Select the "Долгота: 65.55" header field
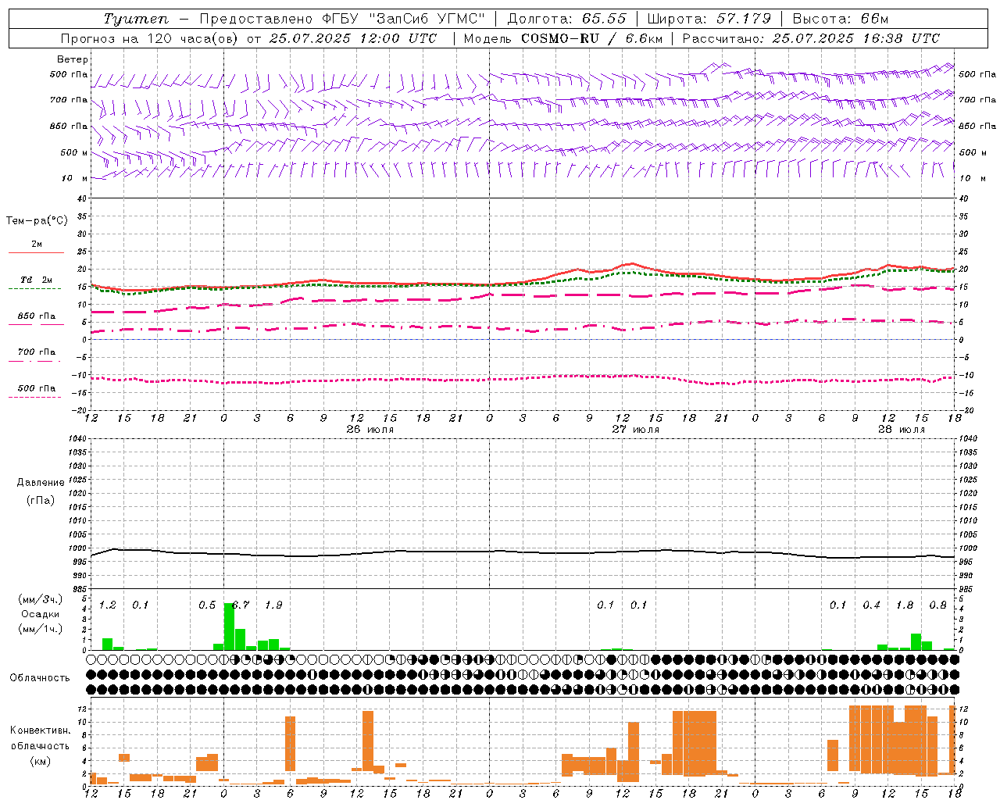Image resolution: width=1000 pixels, height=800 pixels. pos(566,19)
